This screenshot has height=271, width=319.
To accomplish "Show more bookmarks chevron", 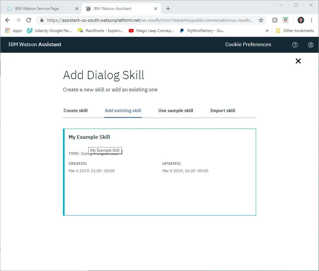I will tap(267, 31).
